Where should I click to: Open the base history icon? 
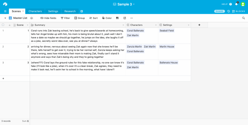tap(228, 11)
